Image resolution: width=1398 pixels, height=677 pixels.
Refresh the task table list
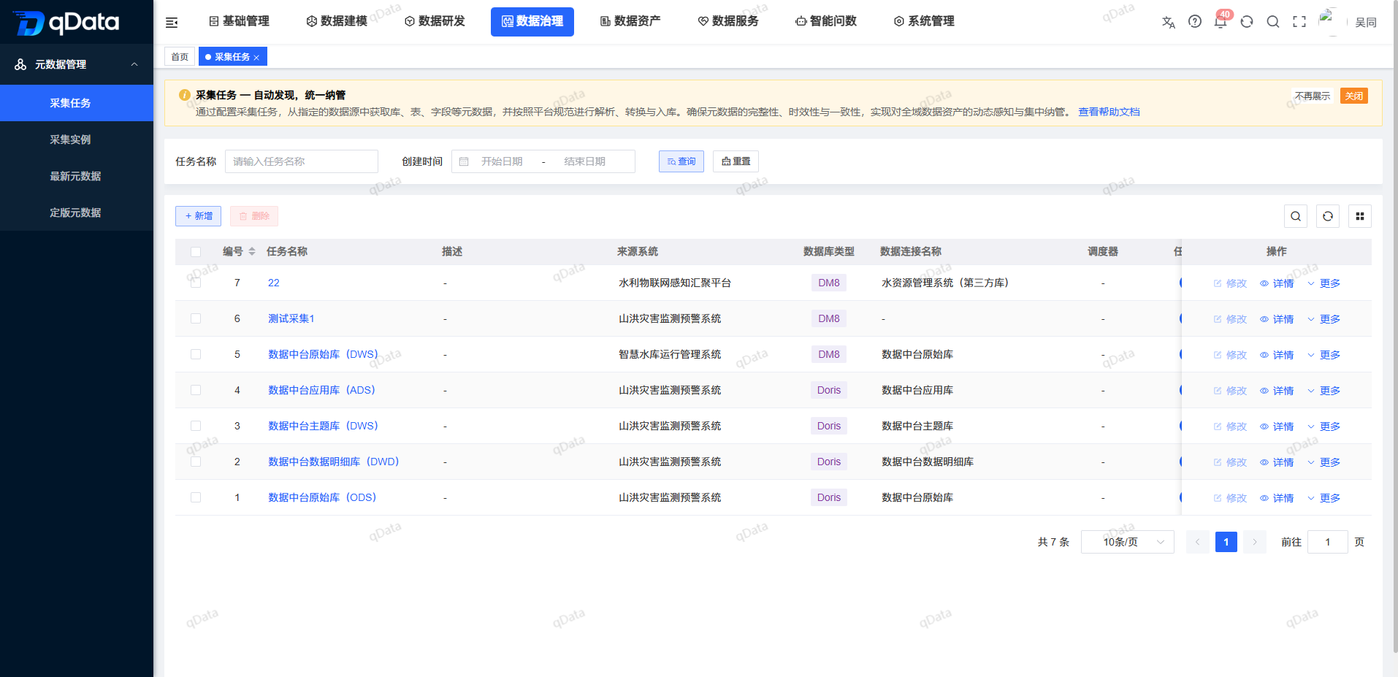1328,216
